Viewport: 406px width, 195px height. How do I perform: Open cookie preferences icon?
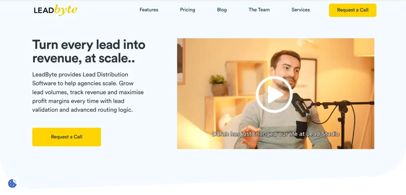click(12, 183)
